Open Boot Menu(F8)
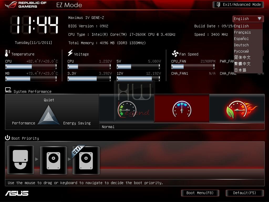The image size is (269, 202). point(200,193)
